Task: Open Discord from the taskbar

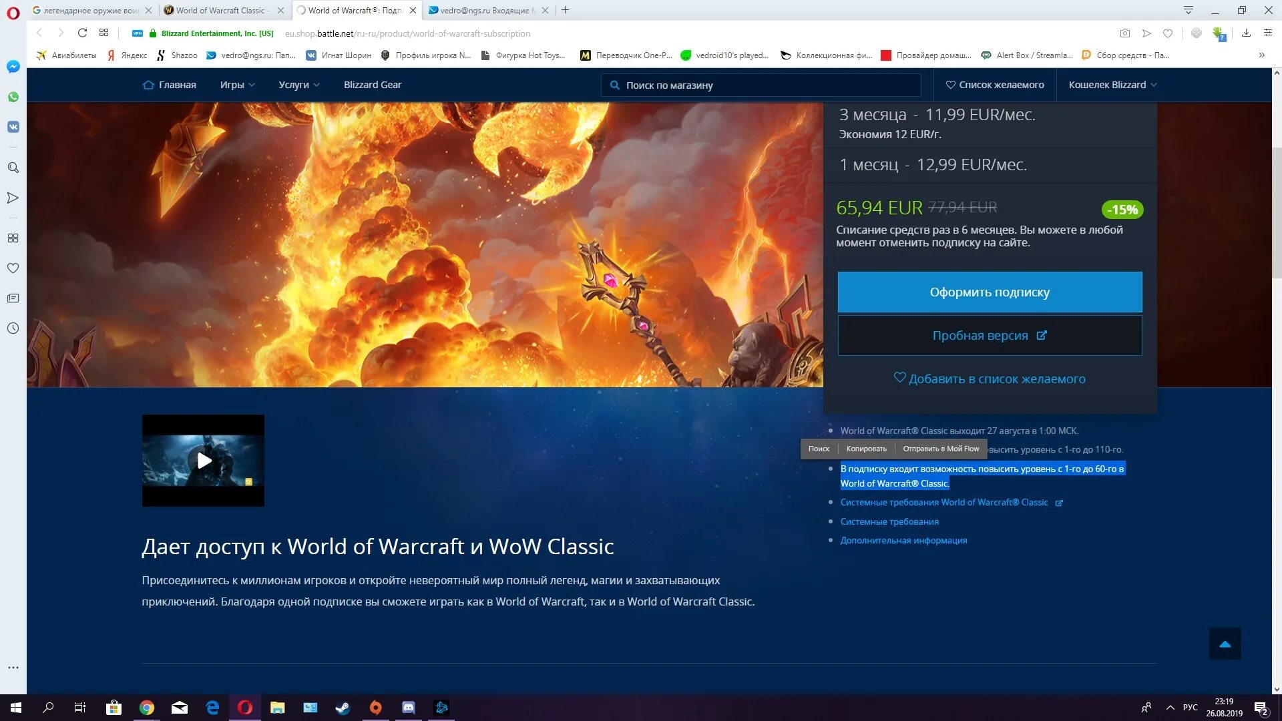Action: click(x=409, y=708)
